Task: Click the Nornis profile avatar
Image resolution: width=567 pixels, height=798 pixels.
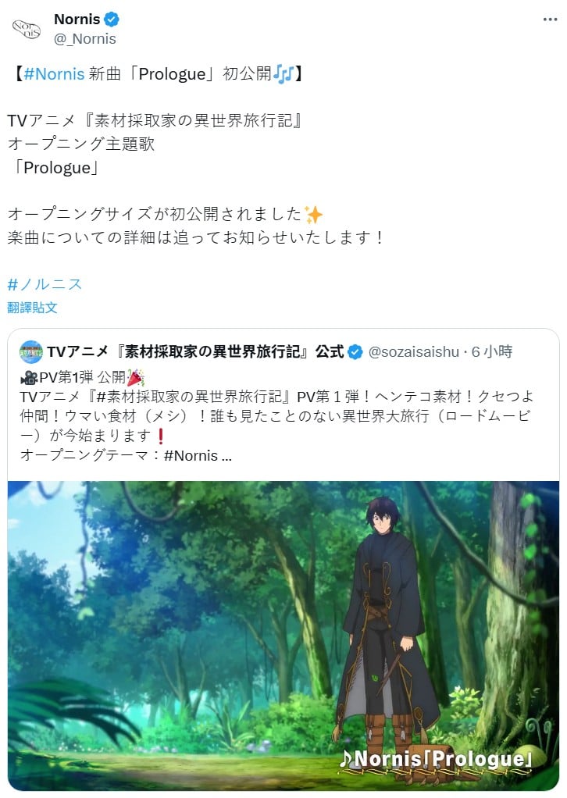Action: click(x=27, y=28)
